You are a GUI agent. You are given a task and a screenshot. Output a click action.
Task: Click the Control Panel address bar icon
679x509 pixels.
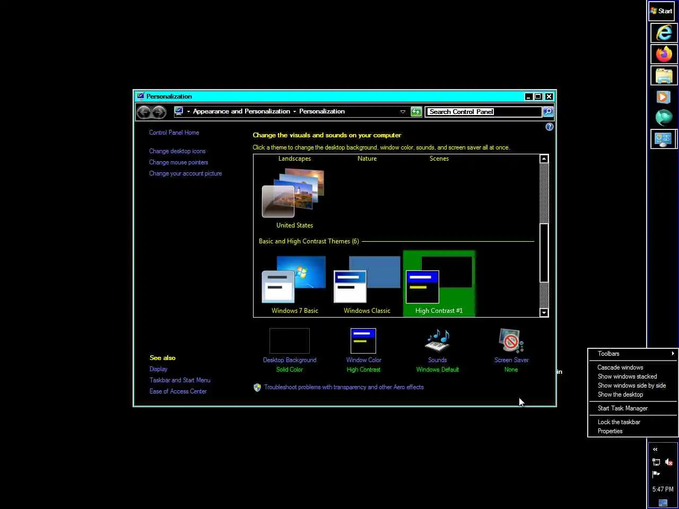[179, 111]
